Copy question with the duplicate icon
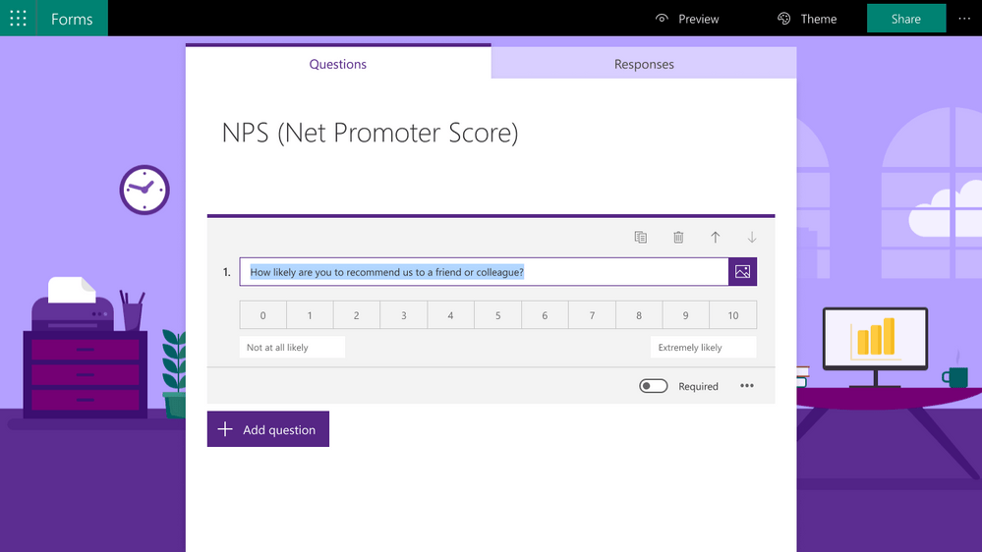The height and width of the screenshot is (552, 982). (640, 237)
